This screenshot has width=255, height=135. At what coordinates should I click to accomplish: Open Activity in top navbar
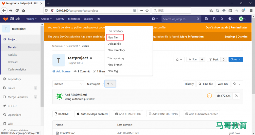pos(60,19)
